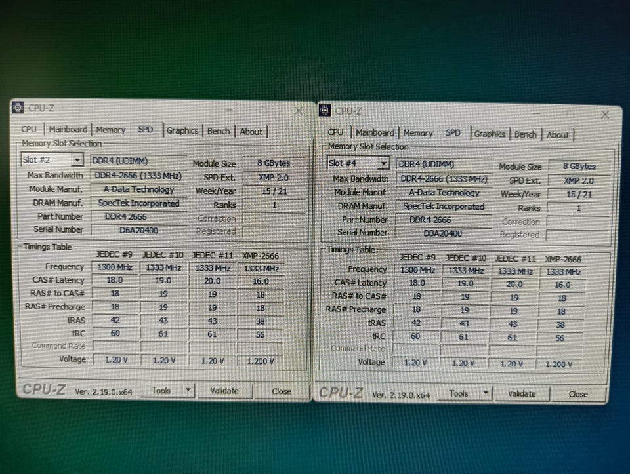The image size is (630, 474).
Task: Click tRC value 60 in left window
Action: coord(115,334)
